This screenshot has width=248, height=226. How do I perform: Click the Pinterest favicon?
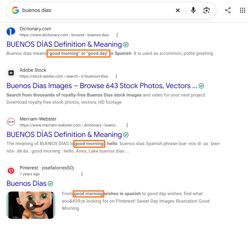pyautogui.click(x=11, y=171)
